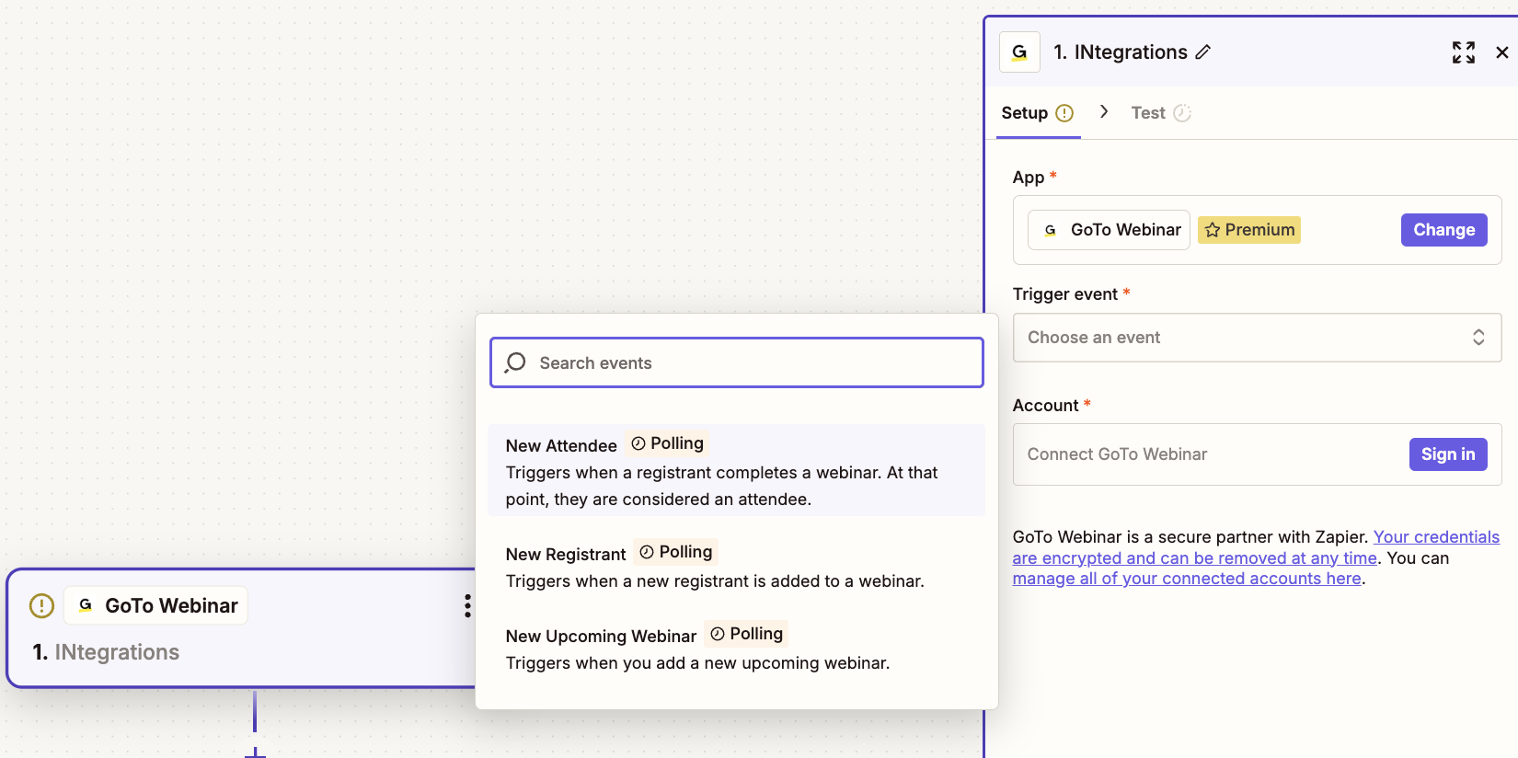
Task: Click the Trigger event label
Action: pos(1065,294)
